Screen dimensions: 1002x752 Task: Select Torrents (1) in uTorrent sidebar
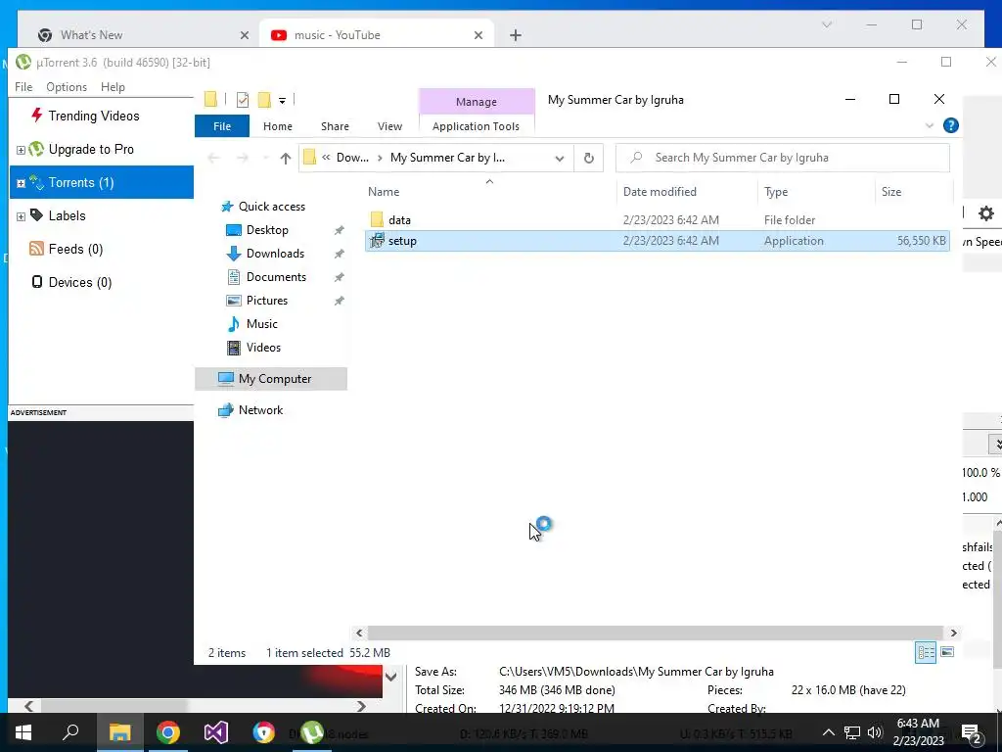tap(101, 182)
